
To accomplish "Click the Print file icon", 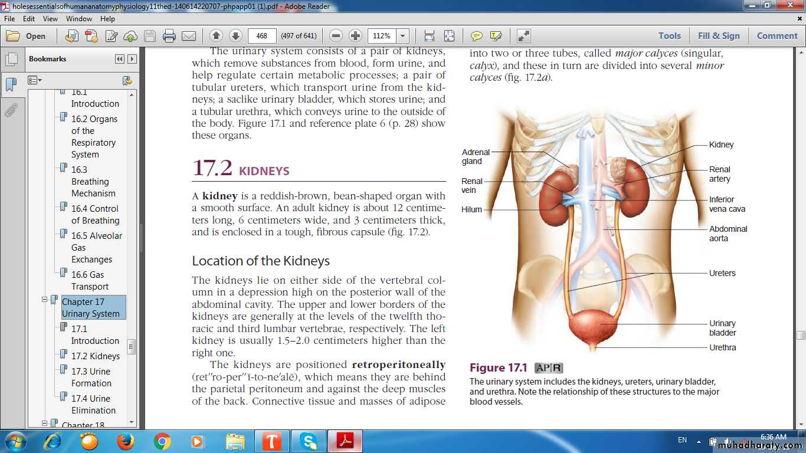I will click(x=169, y=36).
